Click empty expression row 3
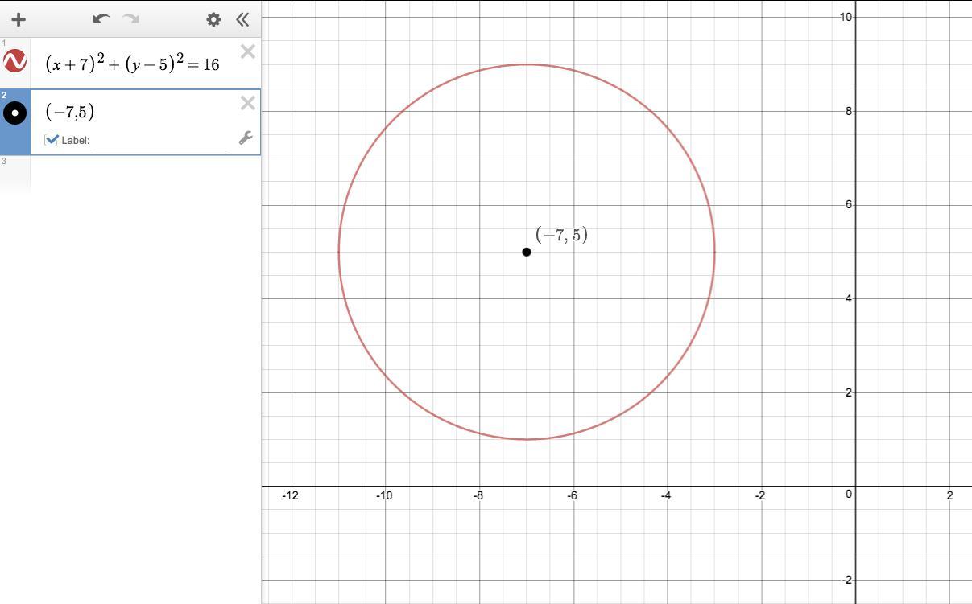 click(130, 174)
